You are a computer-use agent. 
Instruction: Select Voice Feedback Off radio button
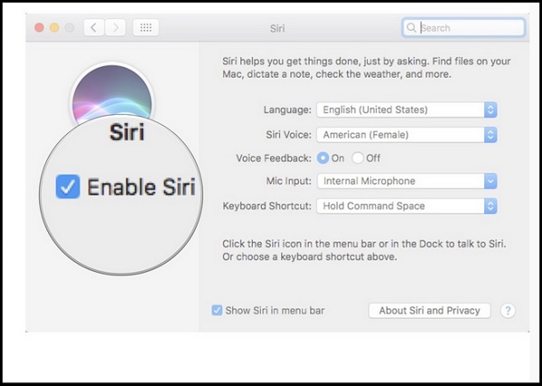click(358, 158)
